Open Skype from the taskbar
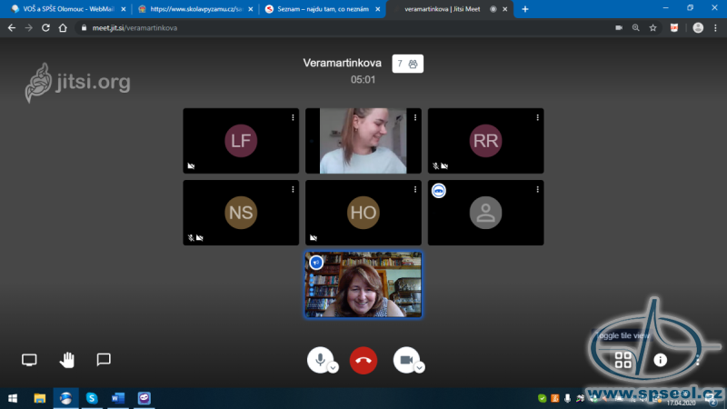 (92, 398)
